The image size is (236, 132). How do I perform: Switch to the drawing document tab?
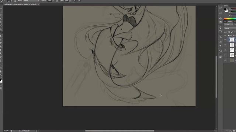point(20,4)
